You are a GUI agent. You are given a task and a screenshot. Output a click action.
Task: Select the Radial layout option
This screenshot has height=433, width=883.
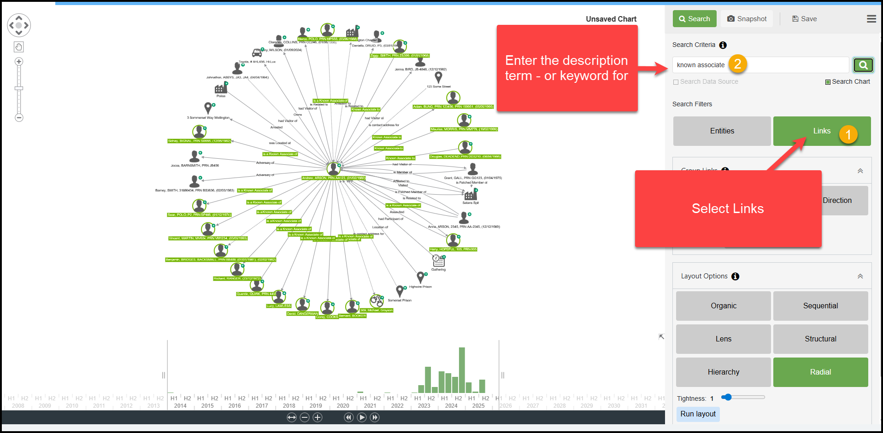820,372
